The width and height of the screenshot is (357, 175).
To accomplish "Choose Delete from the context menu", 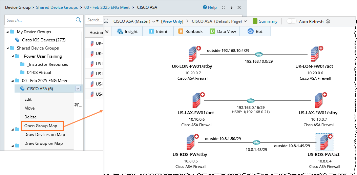I will pyautogui.click(x=30, y=117).
